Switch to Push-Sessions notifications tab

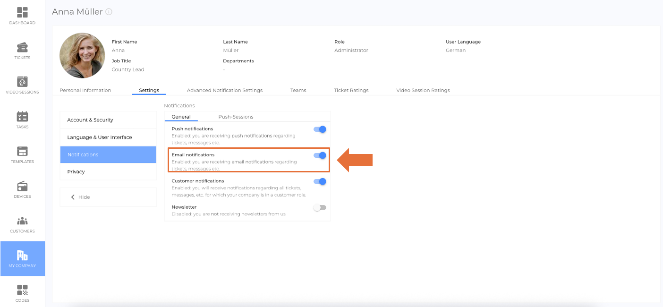click(236, 117)
